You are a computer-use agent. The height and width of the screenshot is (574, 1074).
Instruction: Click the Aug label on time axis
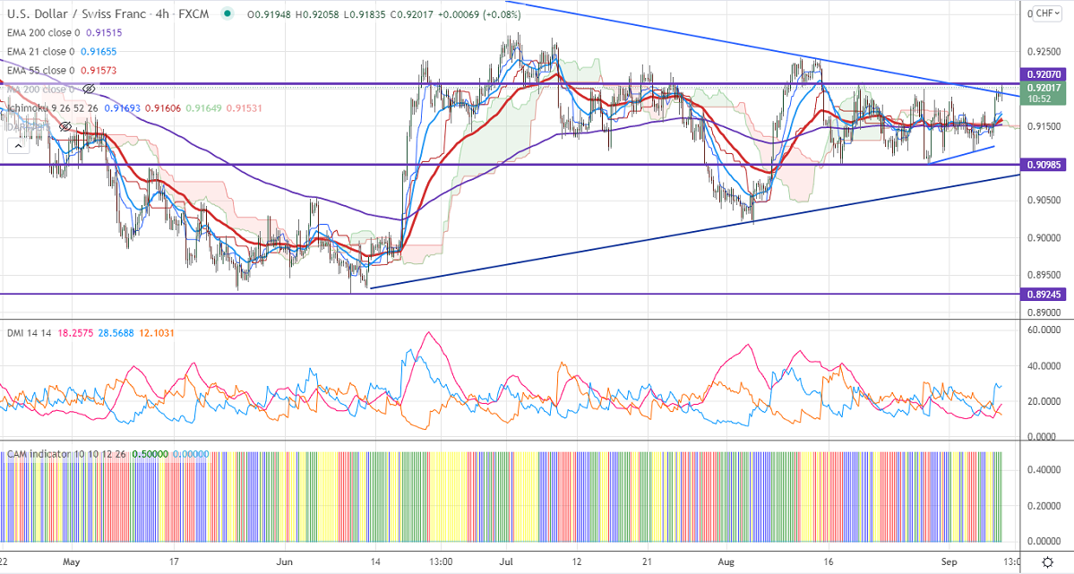[726, 561]
